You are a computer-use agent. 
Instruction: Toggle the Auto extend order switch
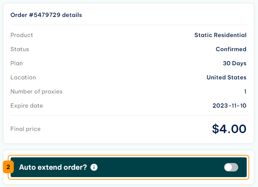tap(231, 167)
